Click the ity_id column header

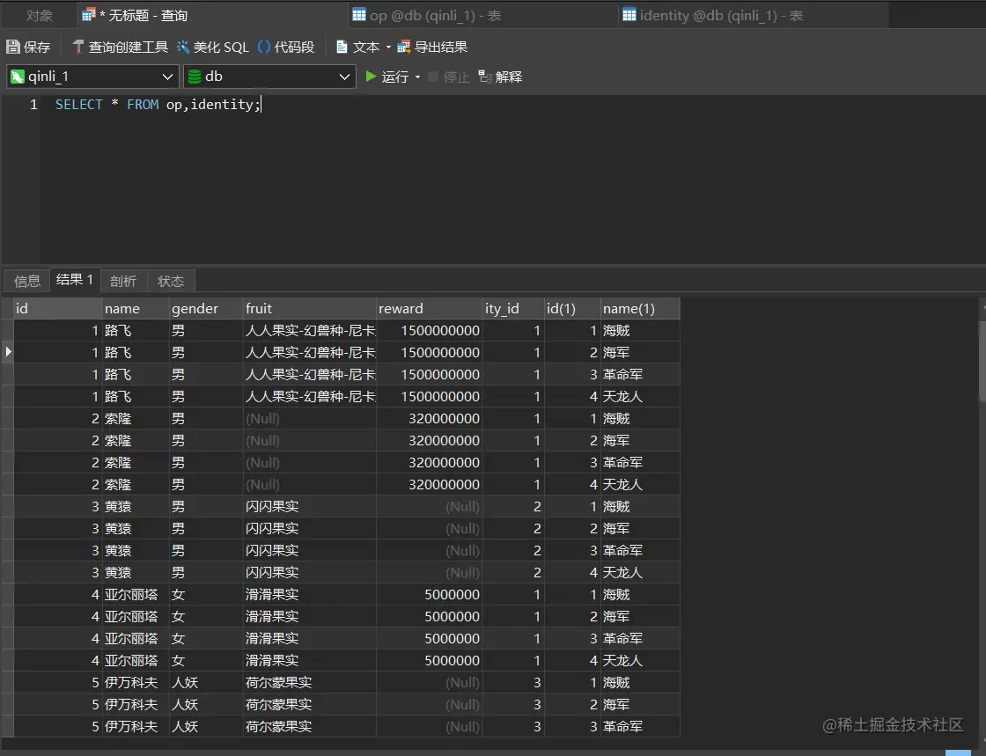(513, 309)
